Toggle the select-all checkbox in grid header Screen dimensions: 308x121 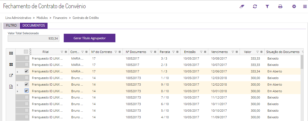(x=26, y=52)
